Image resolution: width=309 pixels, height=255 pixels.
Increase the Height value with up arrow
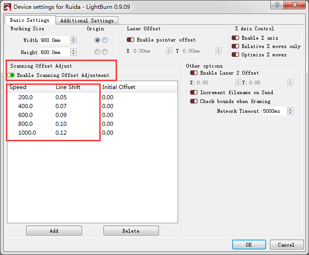(74, 50)
